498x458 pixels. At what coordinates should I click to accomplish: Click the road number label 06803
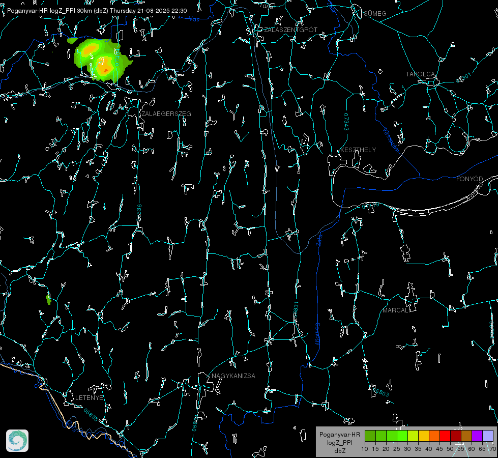pos(380,391)
